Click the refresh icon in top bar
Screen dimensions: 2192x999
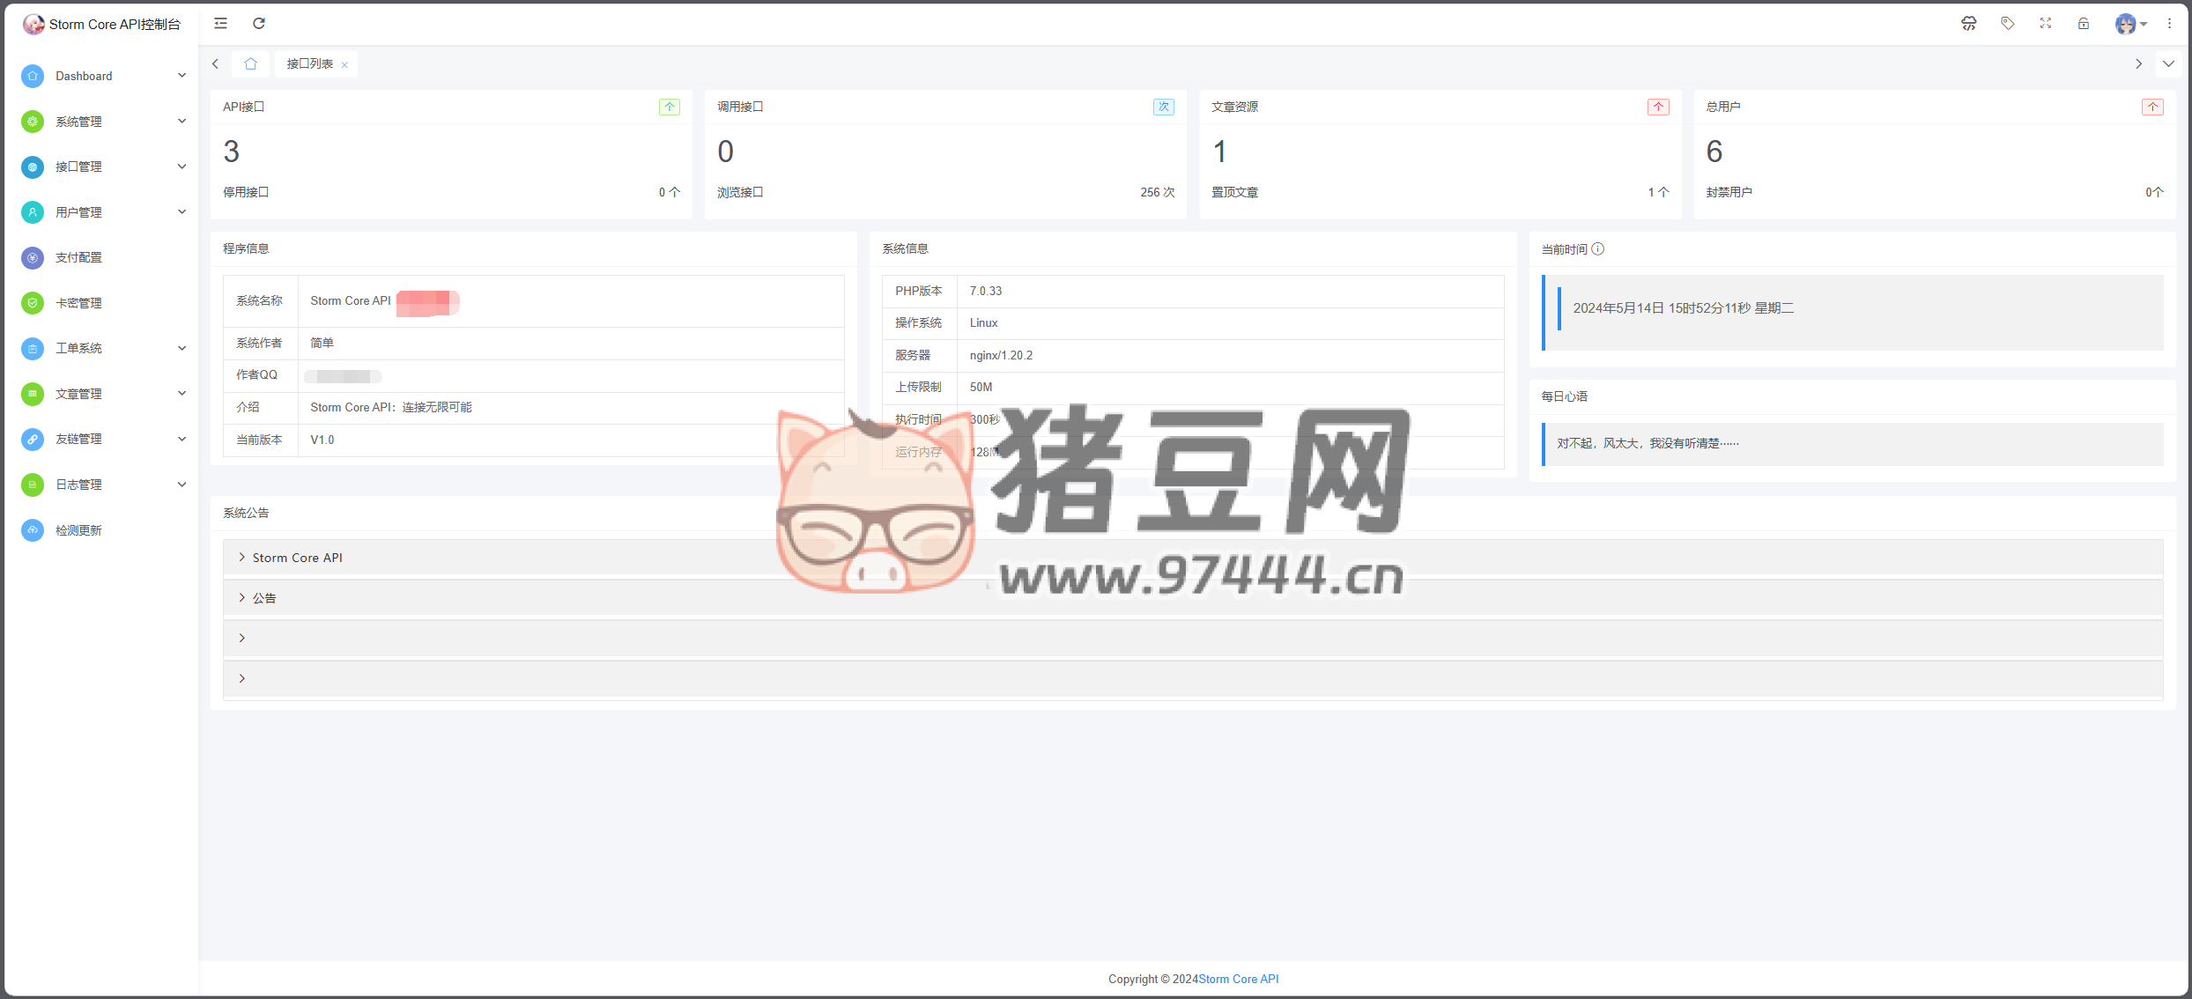[259, 24]
